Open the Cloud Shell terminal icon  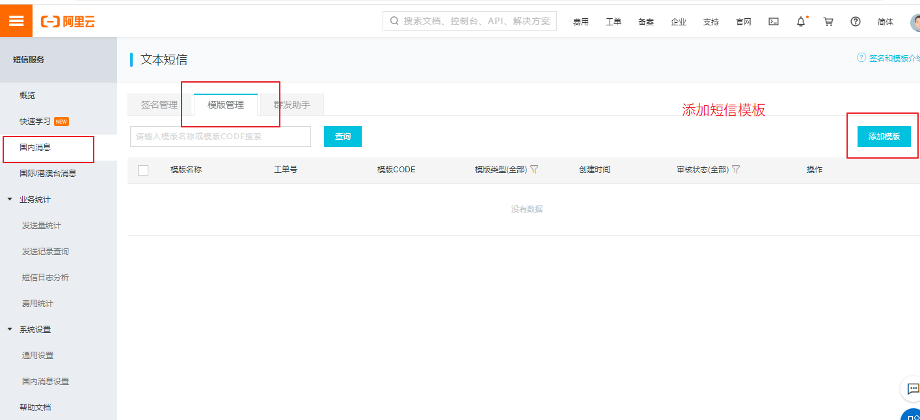tap(774, 21)
